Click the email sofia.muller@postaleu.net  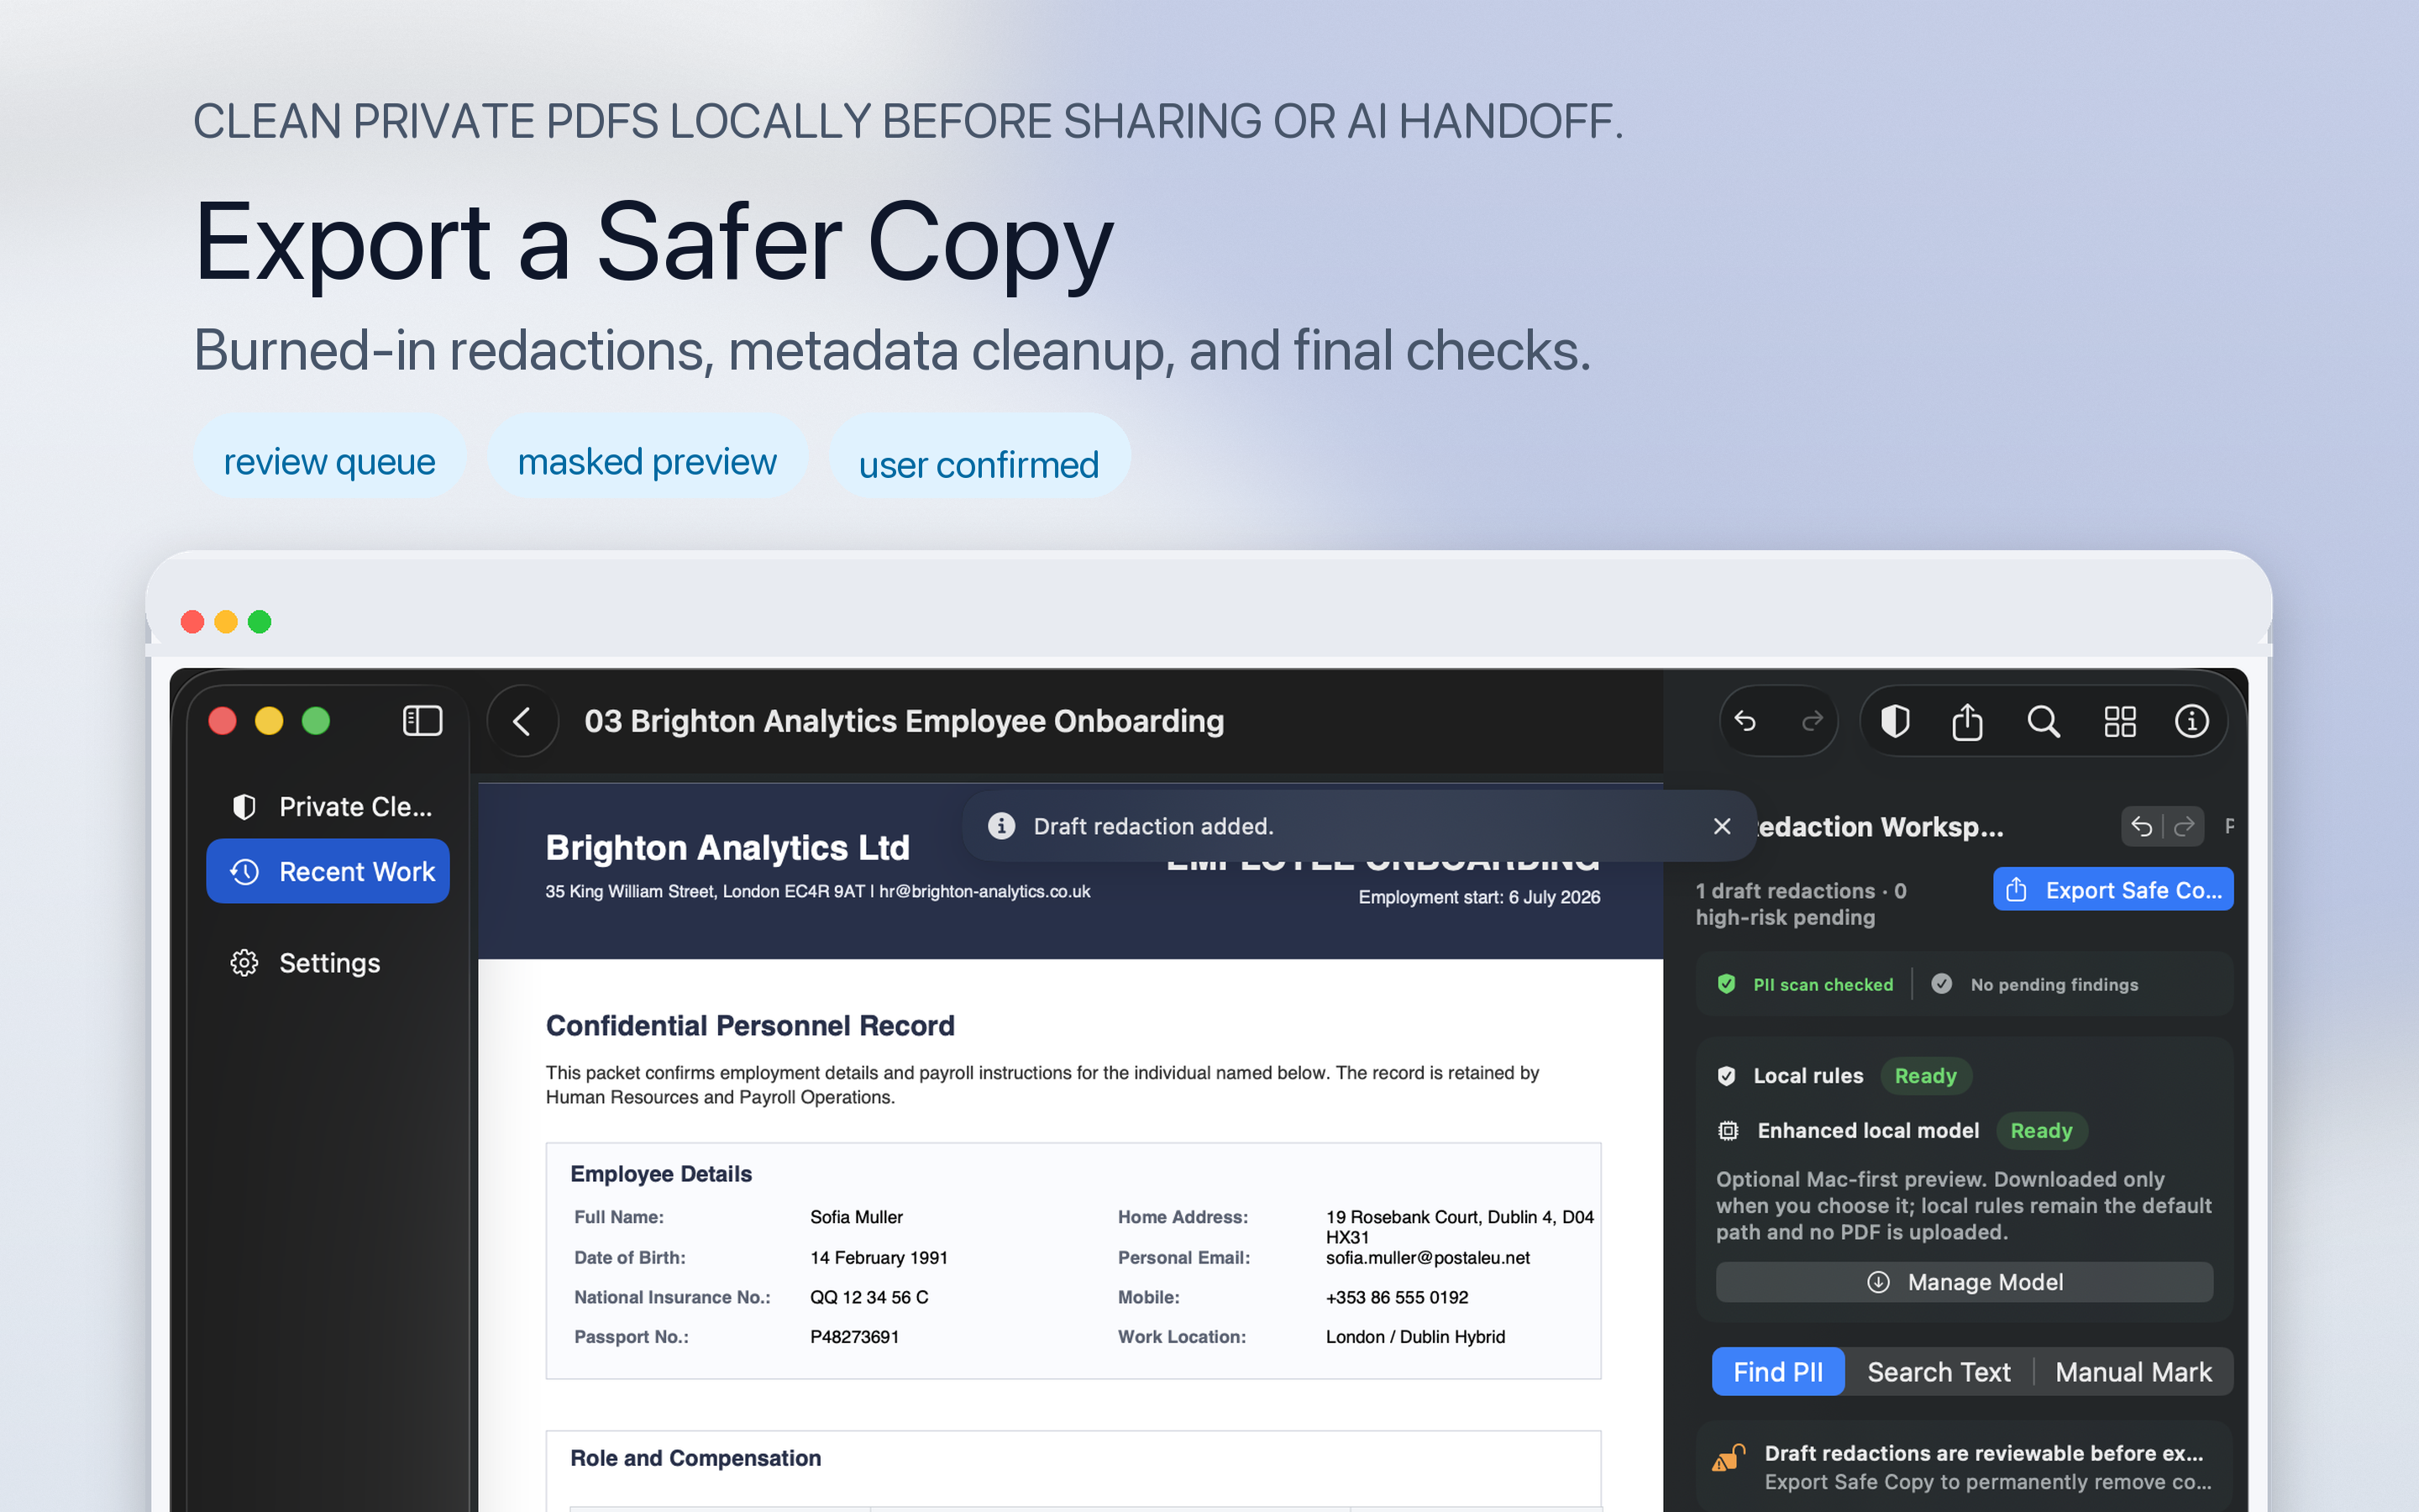pyautogui.click(x=1427, y=1258)
